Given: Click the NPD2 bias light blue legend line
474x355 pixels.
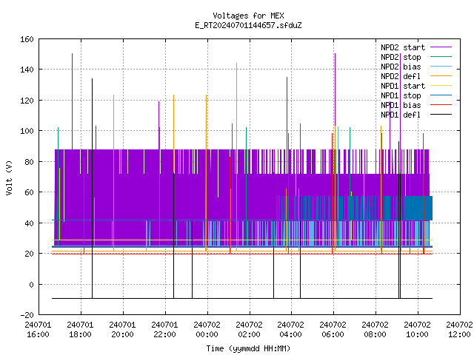Looking at the screenshot, I should click(x=441, y=67).
